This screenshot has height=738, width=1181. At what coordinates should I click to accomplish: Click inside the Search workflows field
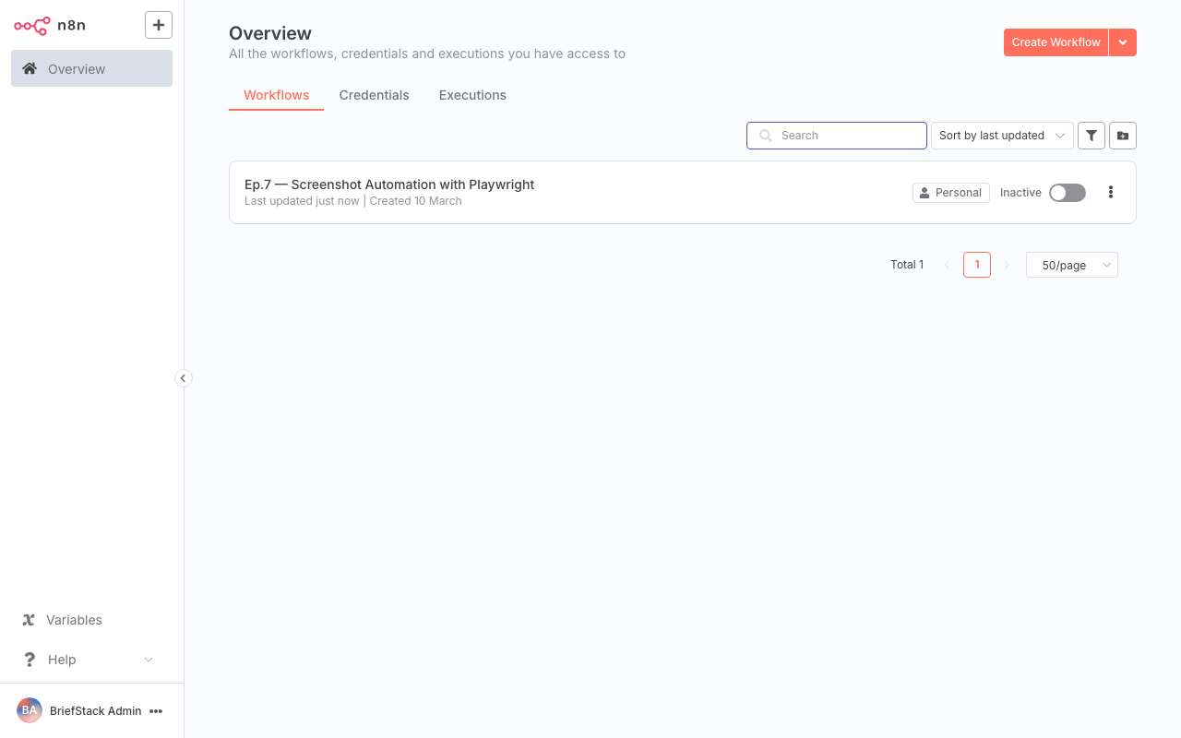point(836,136)
